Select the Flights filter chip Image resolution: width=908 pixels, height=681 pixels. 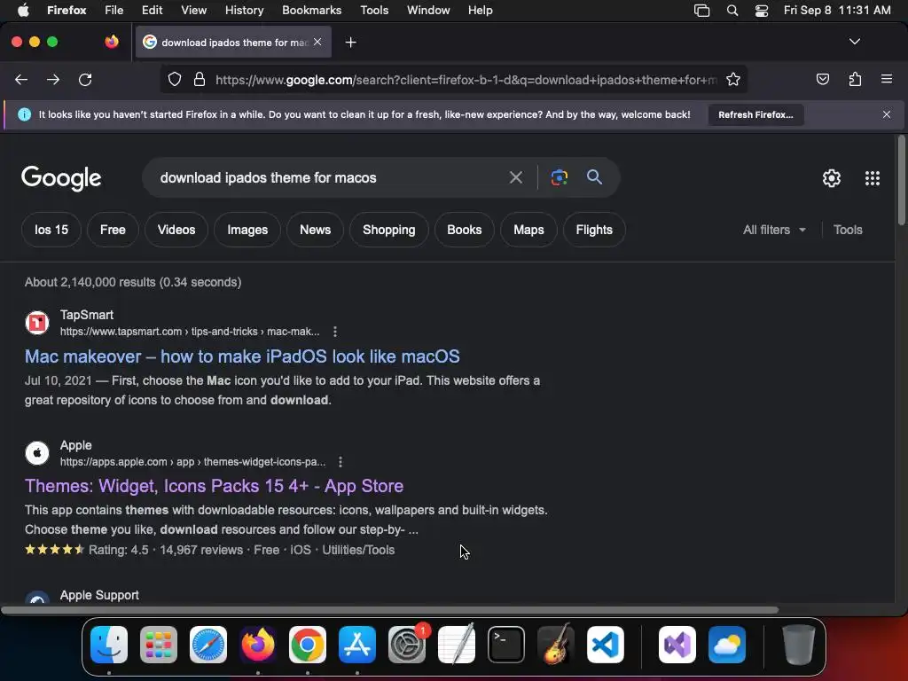coord(594,230)
